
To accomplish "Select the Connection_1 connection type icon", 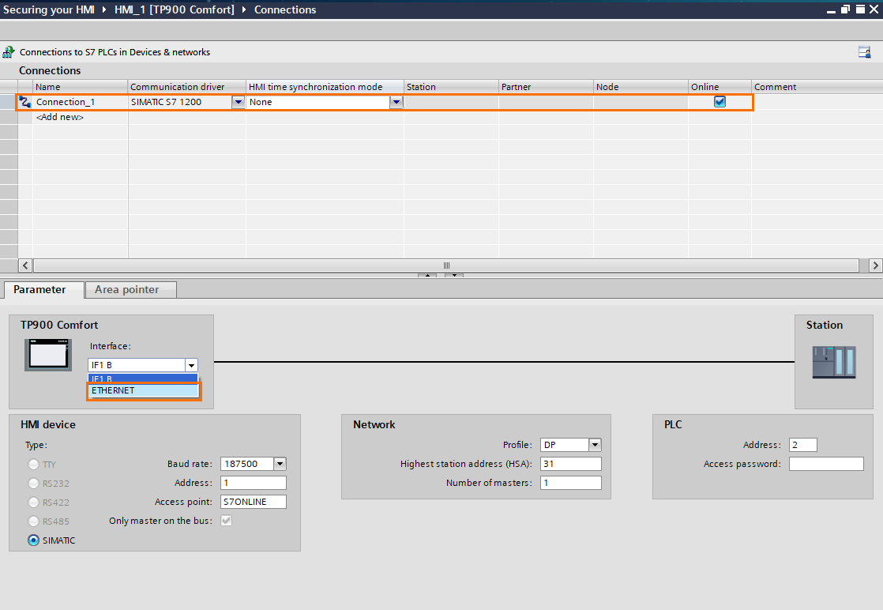I will [x=23, y=101].
